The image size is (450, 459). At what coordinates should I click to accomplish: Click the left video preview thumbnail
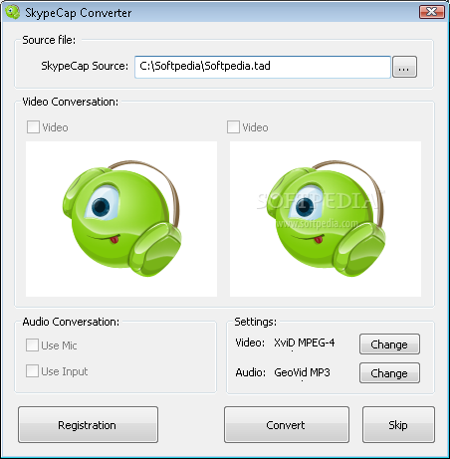[121, 219]
